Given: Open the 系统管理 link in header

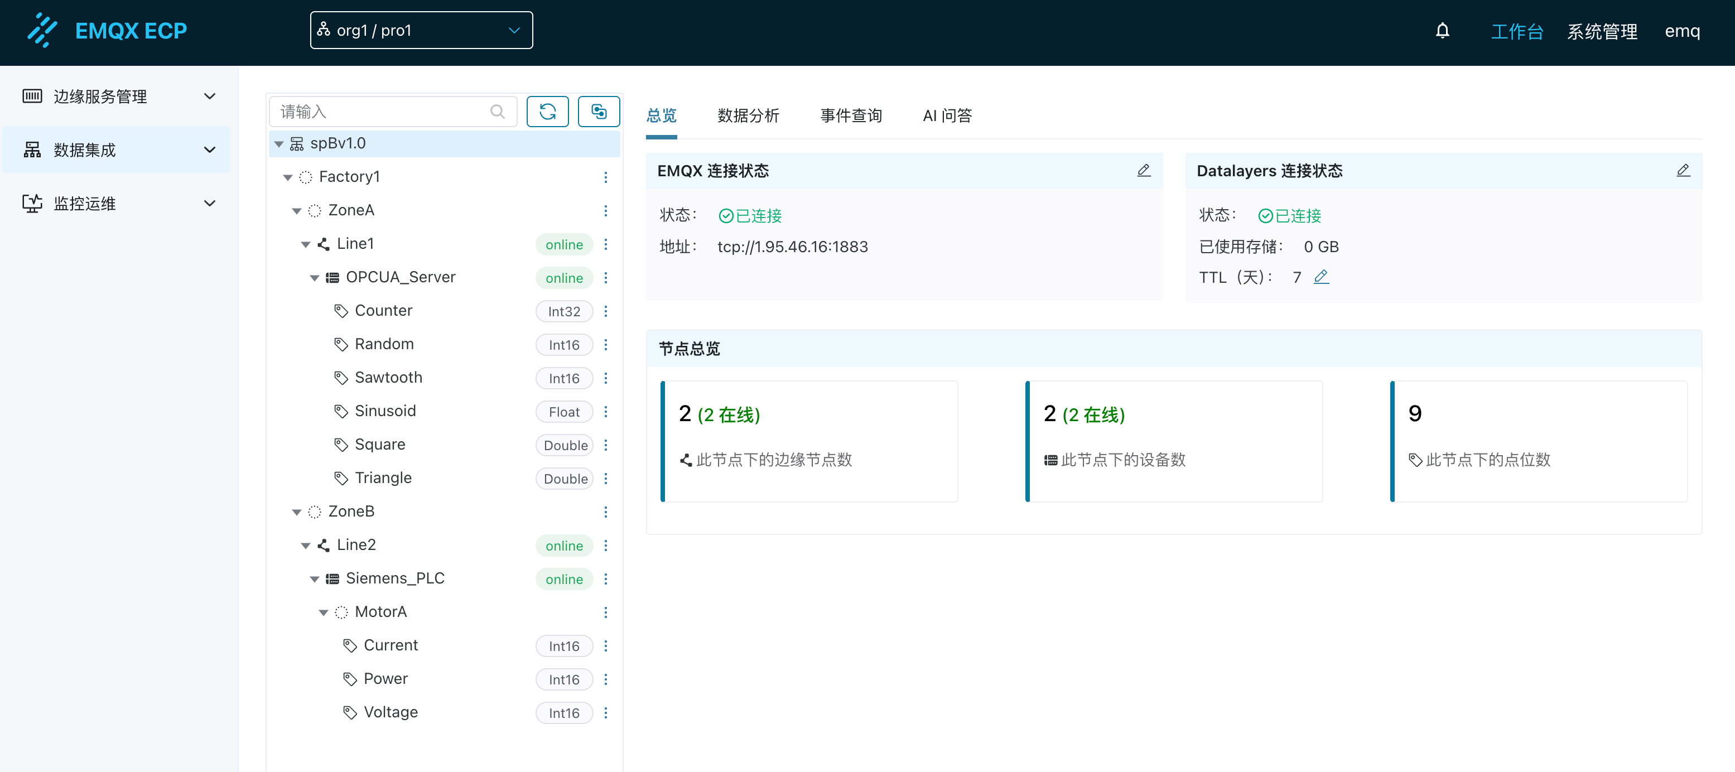Looking at the screenshot, I should pyautogui.click(x=1601, y=31).
